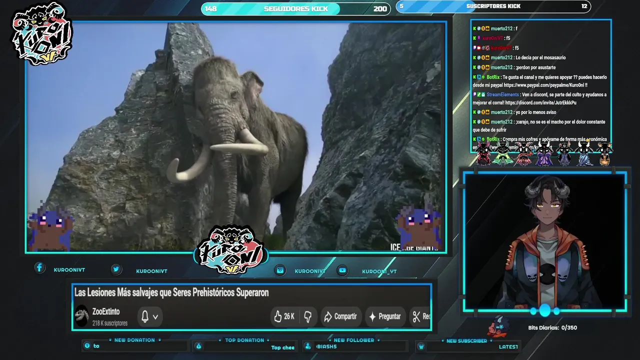Click the 200 followers goal number
Image resolution: width=640 pixels, height=360 pixels.
point(380,8)
